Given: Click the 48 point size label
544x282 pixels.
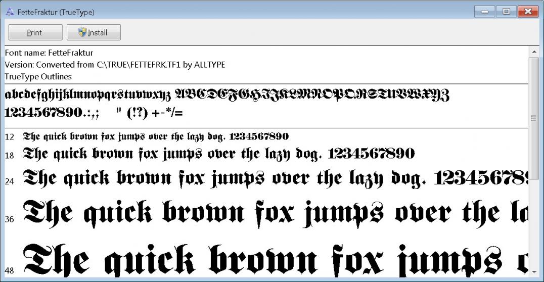Looking at the screenshot, I should [10, 270].
